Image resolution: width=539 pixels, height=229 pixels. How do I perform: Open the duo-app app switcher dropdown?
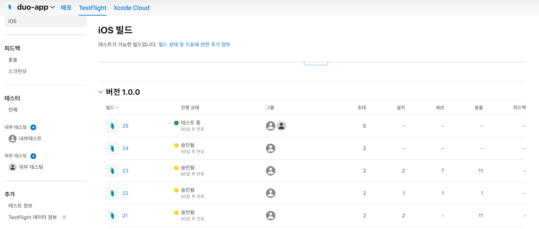(x=53, y=7)
